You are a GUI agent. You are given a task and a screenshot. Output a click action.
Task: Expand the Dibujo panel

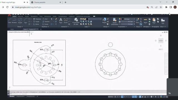(20, 27)
